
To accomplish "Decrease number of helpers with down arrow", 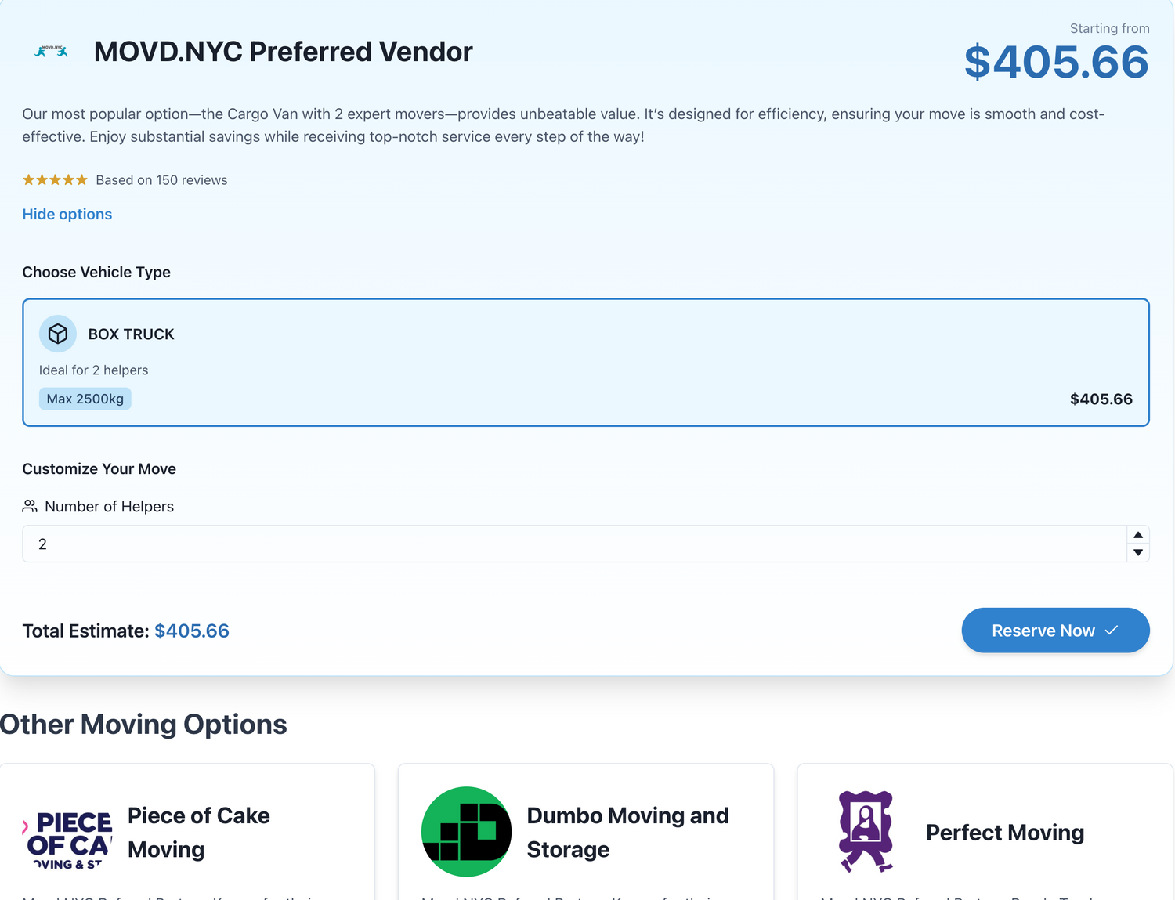I will point(1138,553).
